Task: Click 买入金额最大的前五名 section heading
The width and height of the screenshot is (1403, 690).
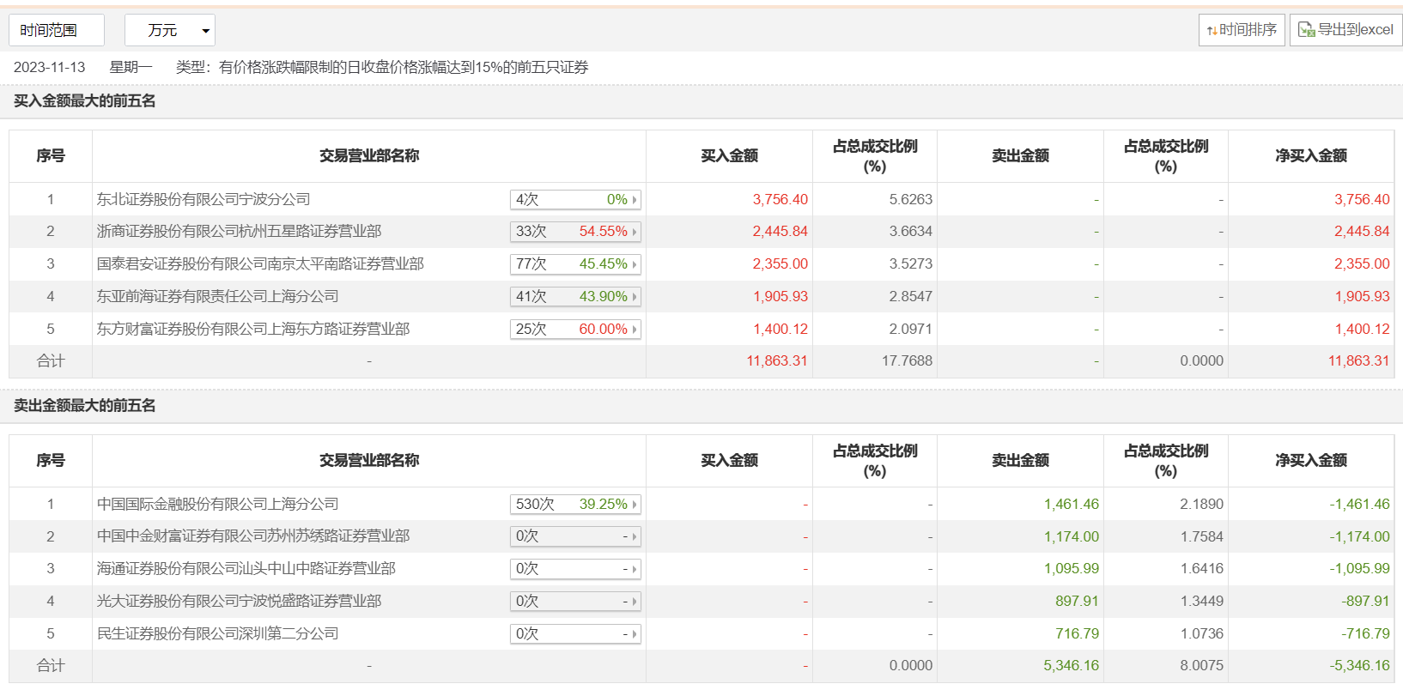Action: [x=84, y=100]
